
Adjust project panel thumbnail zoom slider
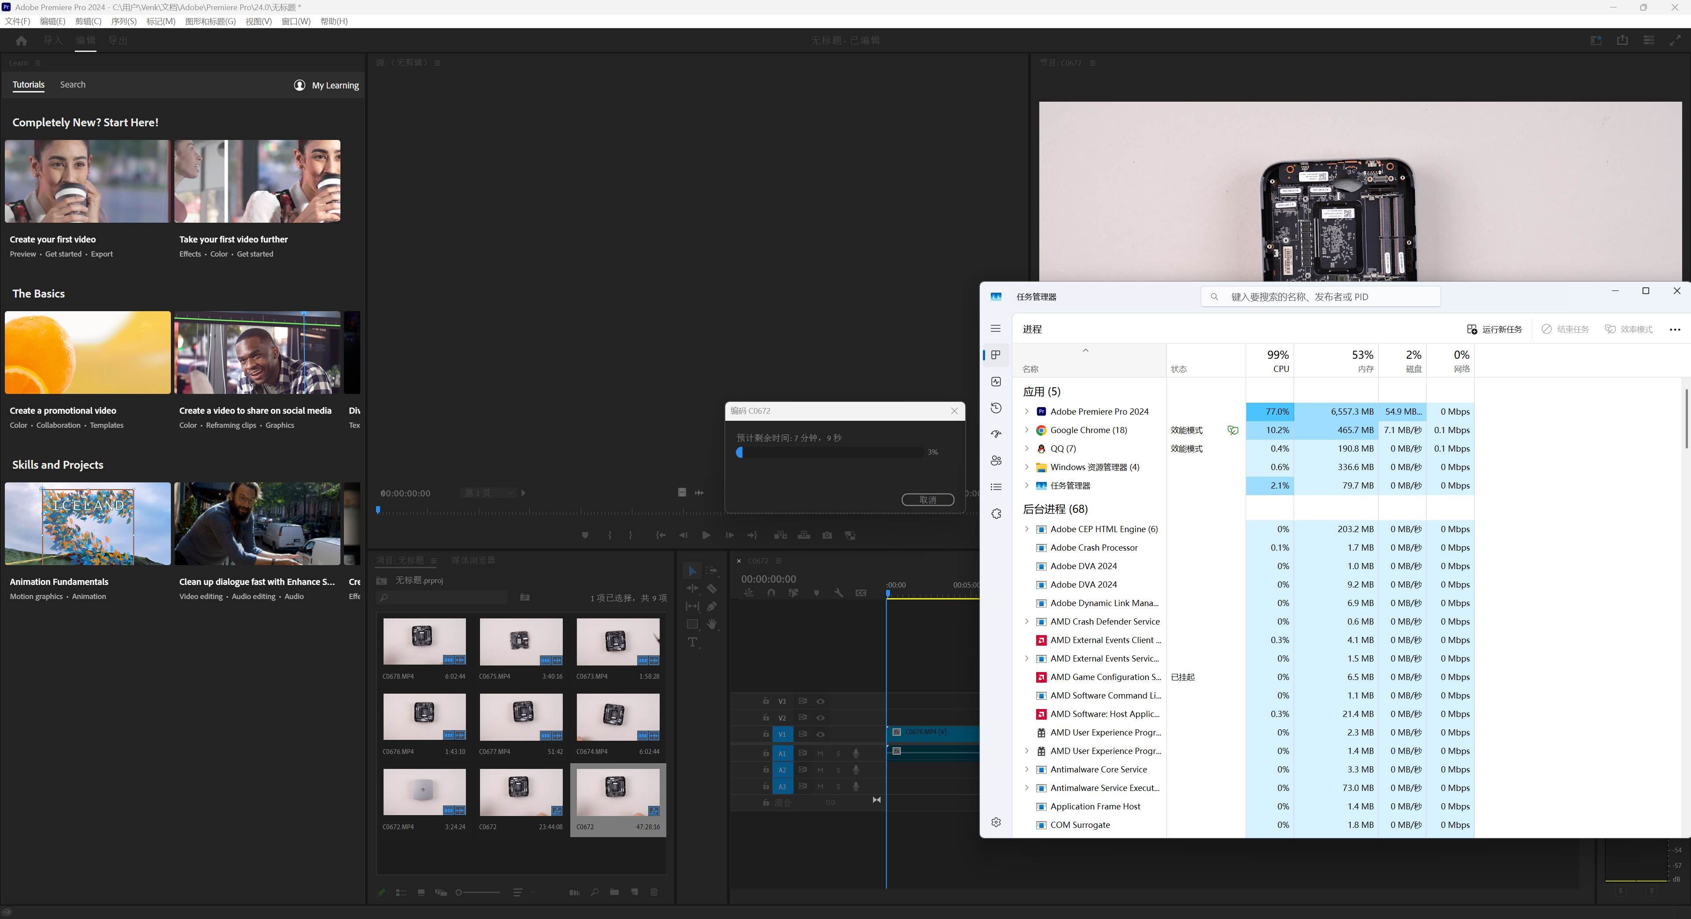pos(459,892)
